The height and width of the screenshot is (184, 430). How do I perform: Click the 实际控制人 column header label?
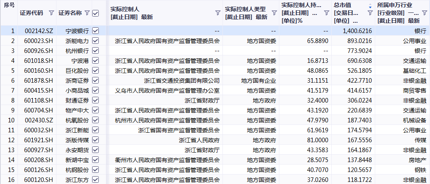tap(125, 9)
